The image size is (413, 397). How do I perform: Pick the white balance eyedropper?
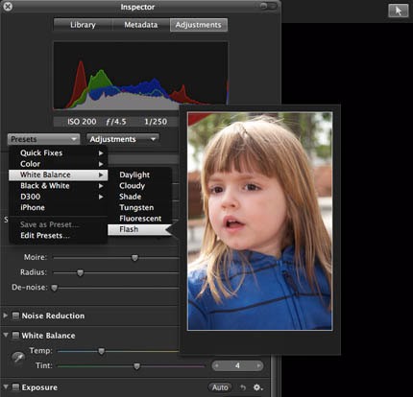coord(18,358)
